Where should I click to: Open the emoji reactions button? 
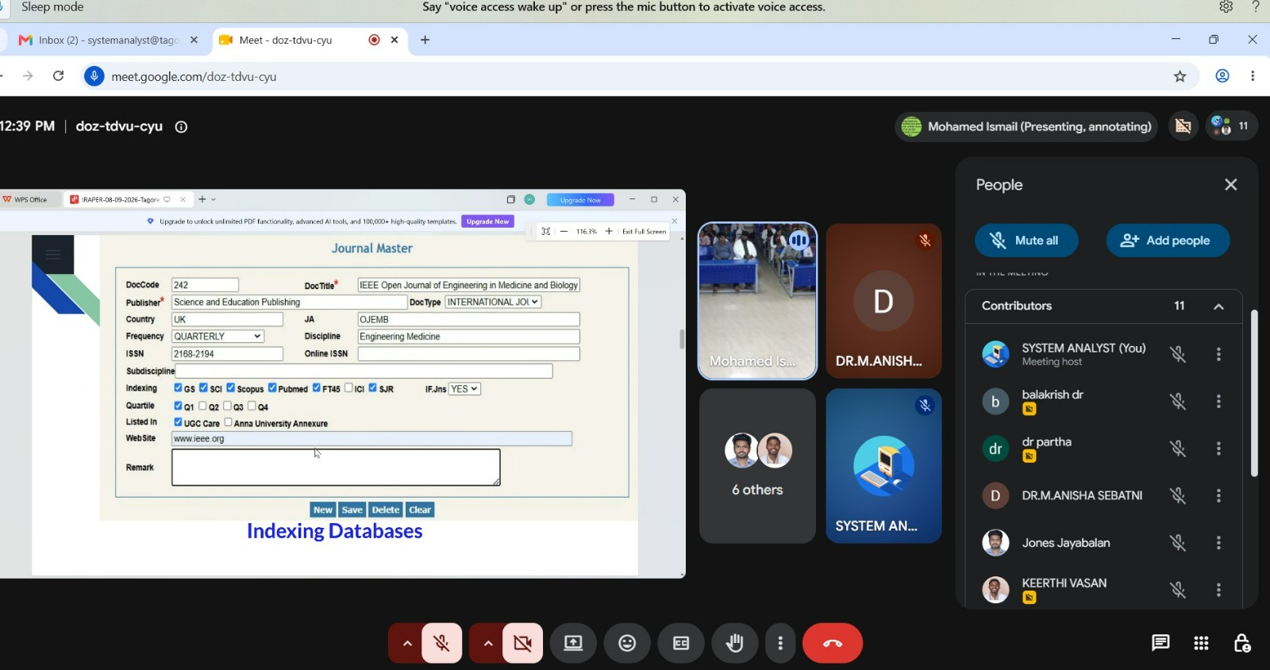627,643
